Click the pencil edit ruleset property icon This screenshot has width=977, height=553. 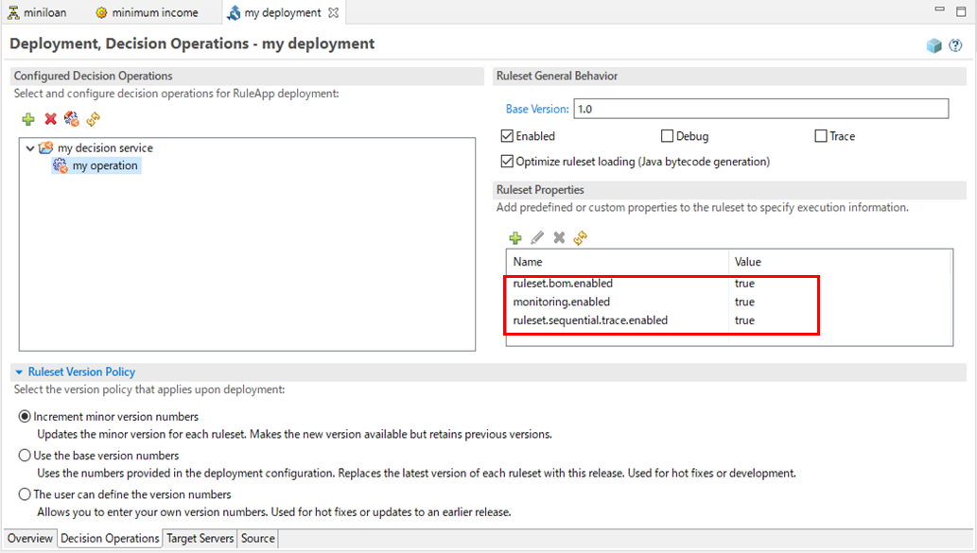click(537, 238)
